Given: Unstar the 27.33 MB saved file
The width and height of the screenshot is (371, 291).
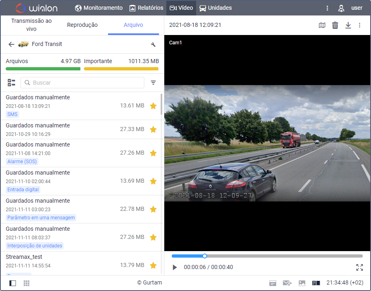Looking at the screenshot, I should coord(153,129).
